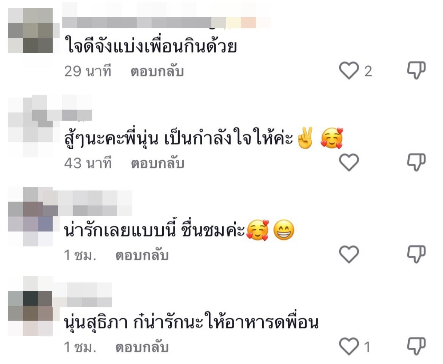The image size is (443, 364).
Task: Like the 'สู้ๆนะคะพี่นุ่น' comment
Action: click(349, 162)
